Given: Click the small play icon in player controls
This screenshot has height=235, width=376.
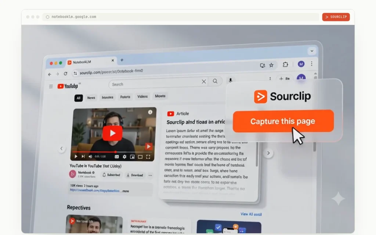Looking at the screenshot, I should pos(76,156).
